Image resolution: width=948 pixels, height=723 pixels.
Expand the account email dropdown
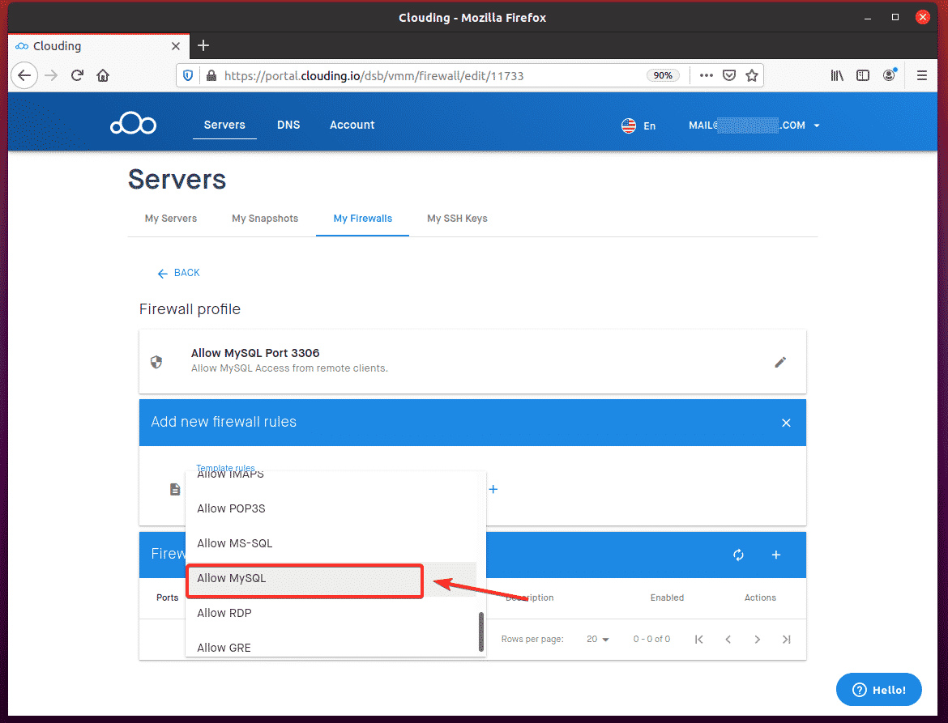[816, 125]
